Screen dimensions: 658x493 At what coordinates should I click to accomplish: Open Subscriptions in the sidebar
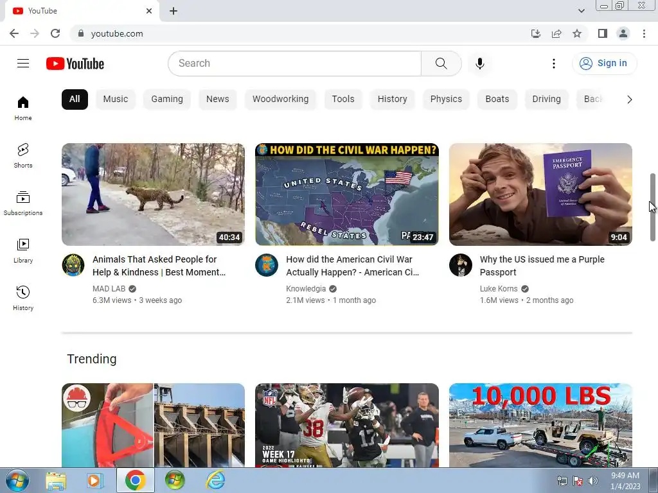pyautogui.click(x=23, y=203)
